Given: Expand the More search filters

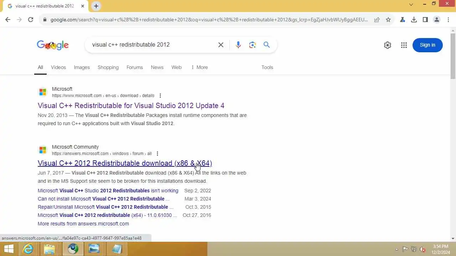Looking at the screenshot, I should coord(199,67).
